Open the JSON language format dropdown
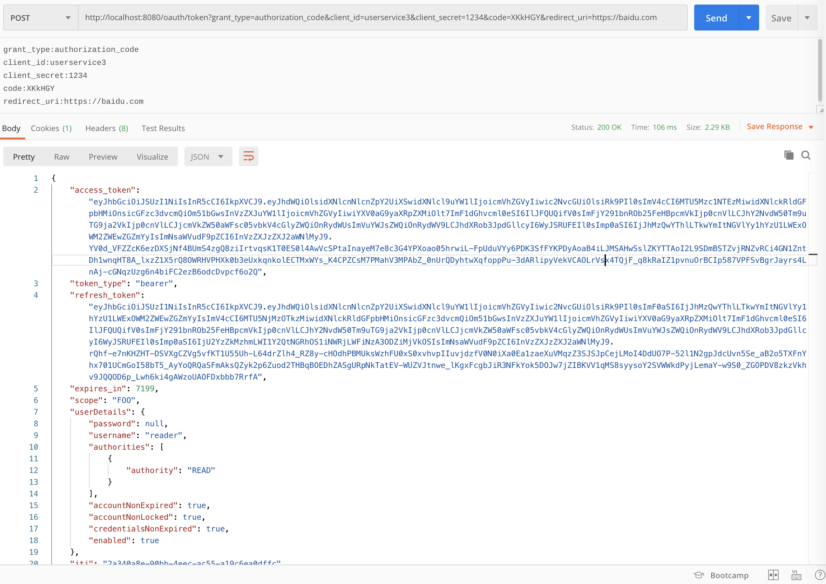The height and width of the screenshot is (584, 826). 208,156
